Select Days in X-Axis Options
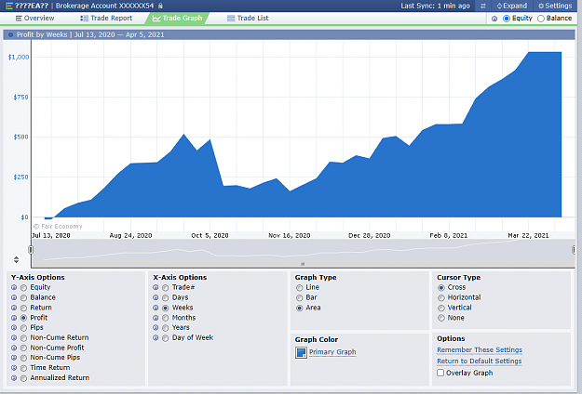The width and height of the screenshot is (582, 394). (166, 297)
